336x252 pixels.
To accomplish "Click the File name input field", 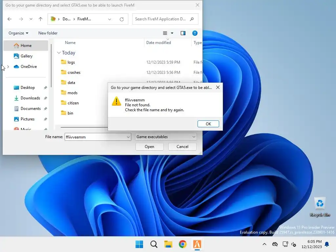I will click(95, 137).
